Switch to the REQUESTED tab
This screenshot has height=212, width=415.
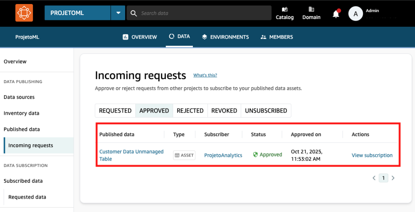[x=115, y=111]
